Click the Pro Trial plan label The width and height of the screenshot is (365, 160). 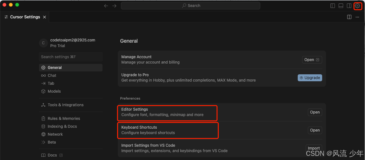57,46
